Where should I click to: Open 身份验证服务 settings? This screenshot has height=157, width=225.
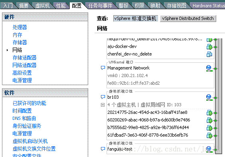27,126
